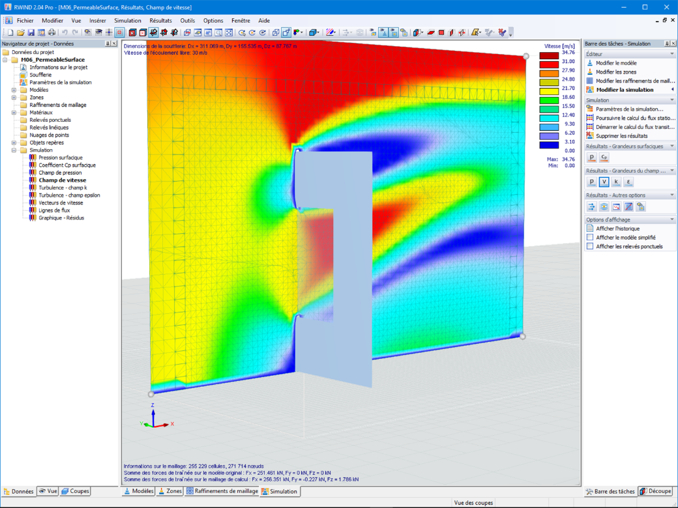
Task: Collapse the Simulation tree node
Action: 14,150
